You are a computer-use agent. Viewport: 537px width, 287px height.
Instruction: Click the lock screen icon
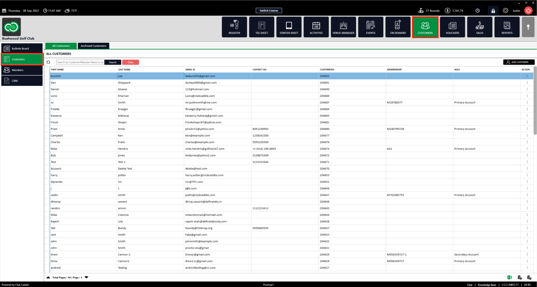point(493,11)
